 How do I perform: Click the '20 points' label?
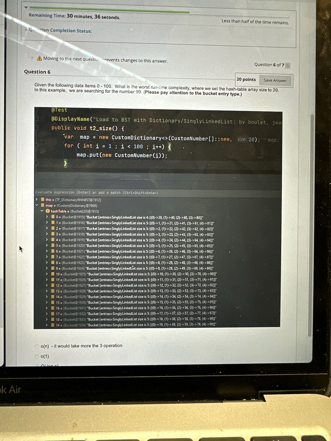246,79
